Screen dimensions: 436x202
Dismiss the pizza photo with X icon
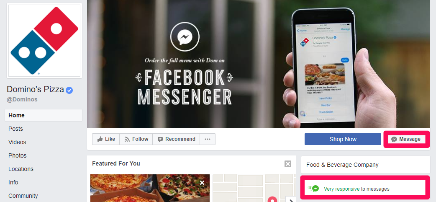tap(202, 183)
